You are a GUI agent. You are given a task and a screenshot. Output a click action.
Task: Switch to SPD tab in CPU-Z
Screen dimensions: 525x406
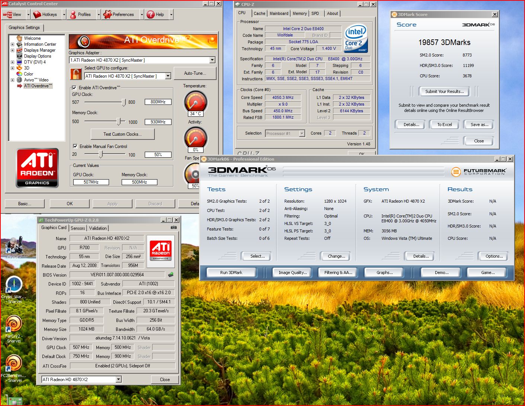coord(315,13)
